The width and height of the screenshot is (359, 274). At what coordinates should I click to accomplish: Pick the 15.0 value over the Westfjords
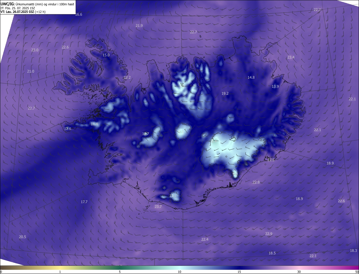tap(106, 55)
